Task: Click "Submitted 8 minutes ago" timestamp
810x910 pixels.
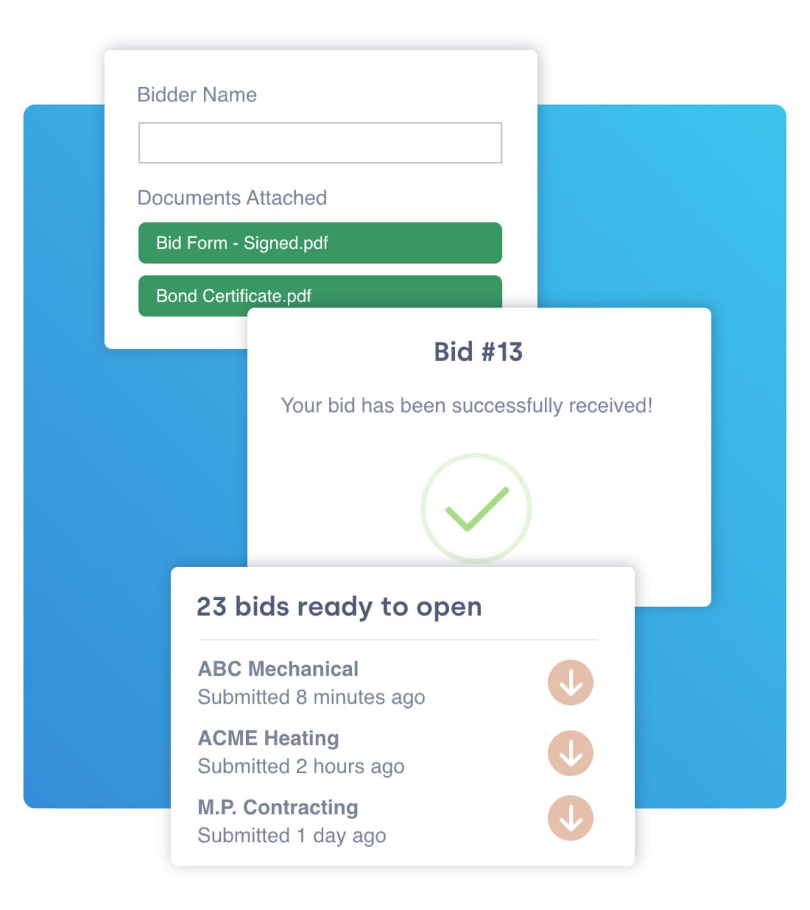Action: (x=311, y=697)
